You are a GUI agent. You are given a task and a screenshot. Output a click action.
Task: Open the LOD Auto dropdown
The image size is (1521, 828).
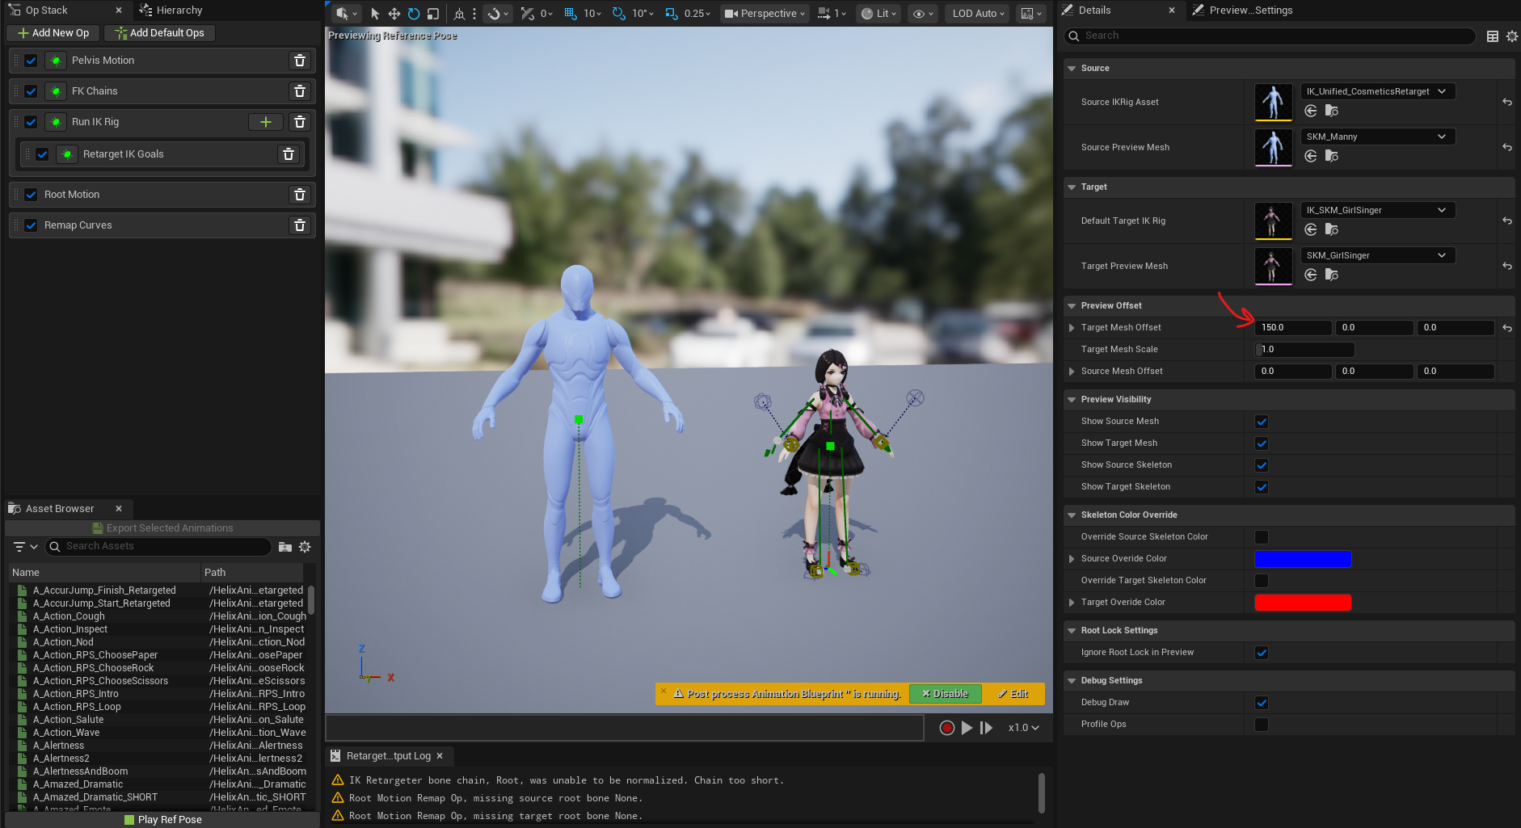[978, 14]
